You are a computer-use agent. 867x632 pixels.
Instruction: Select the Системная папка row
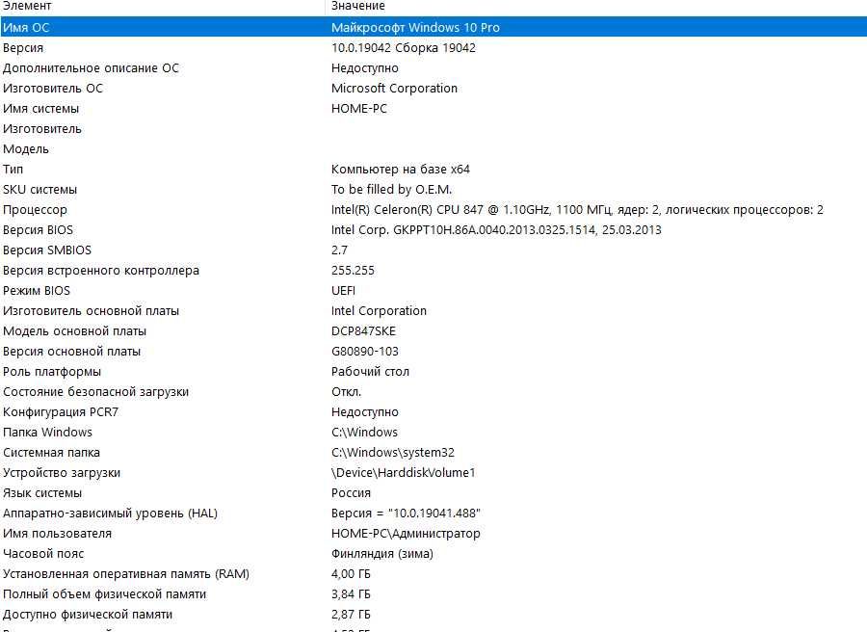point(51,453)
